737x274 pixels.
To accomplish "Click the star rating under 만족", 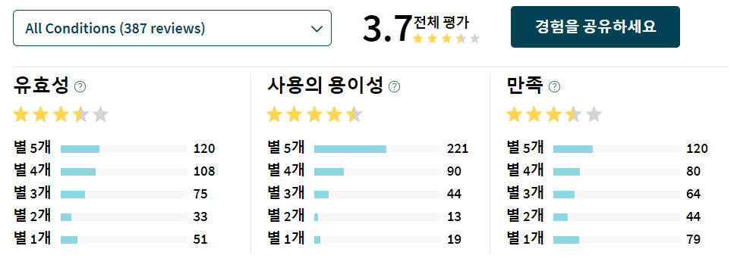I will coord(554,114).
